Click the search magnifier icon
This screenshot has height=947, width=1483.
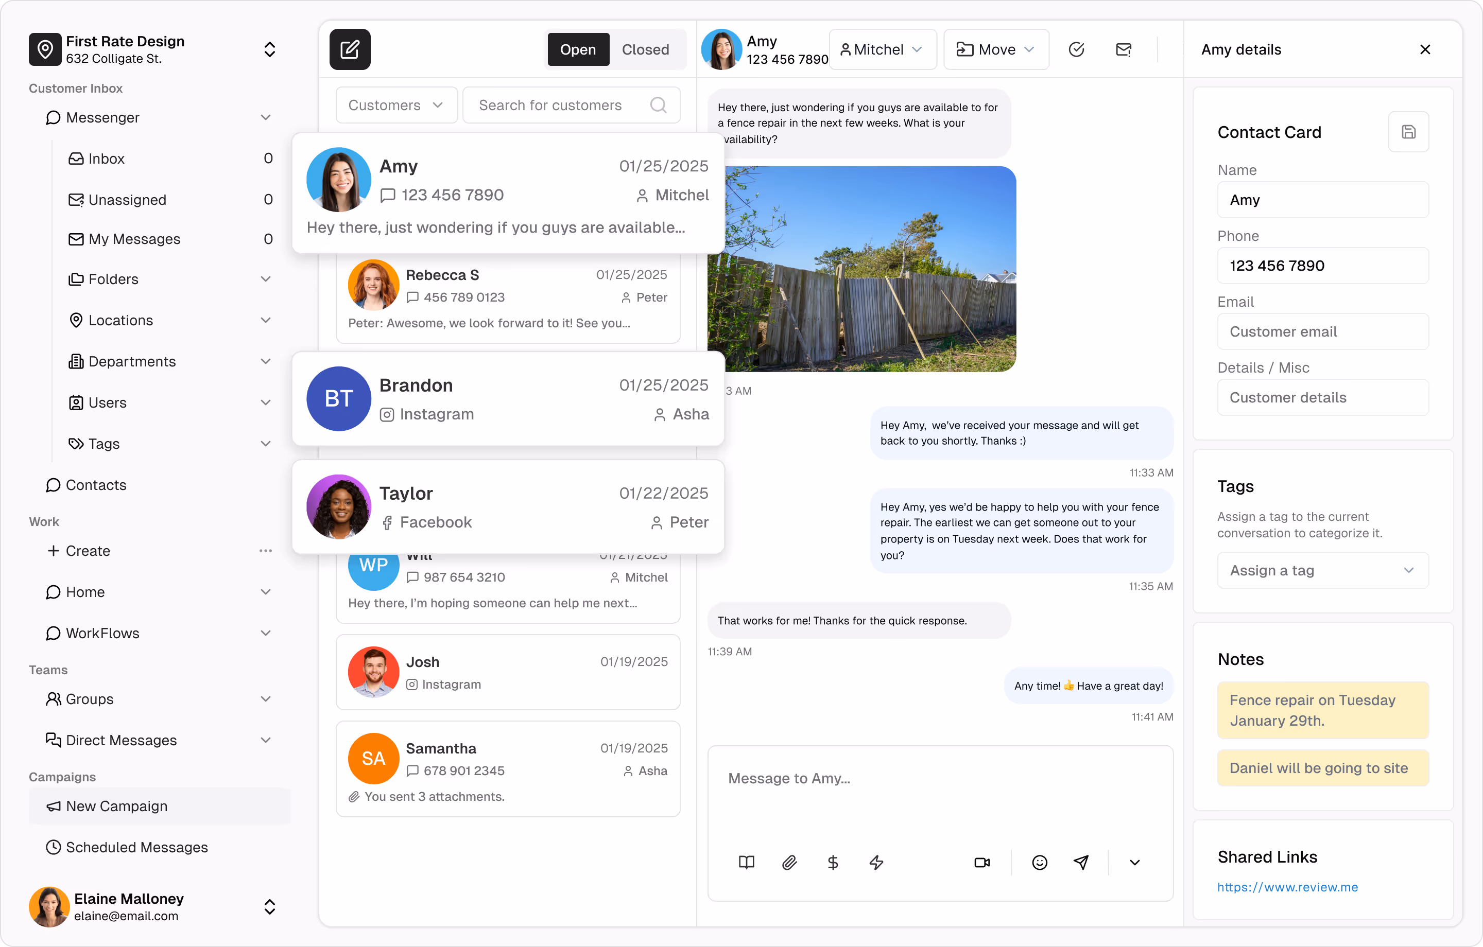[658, 106]
